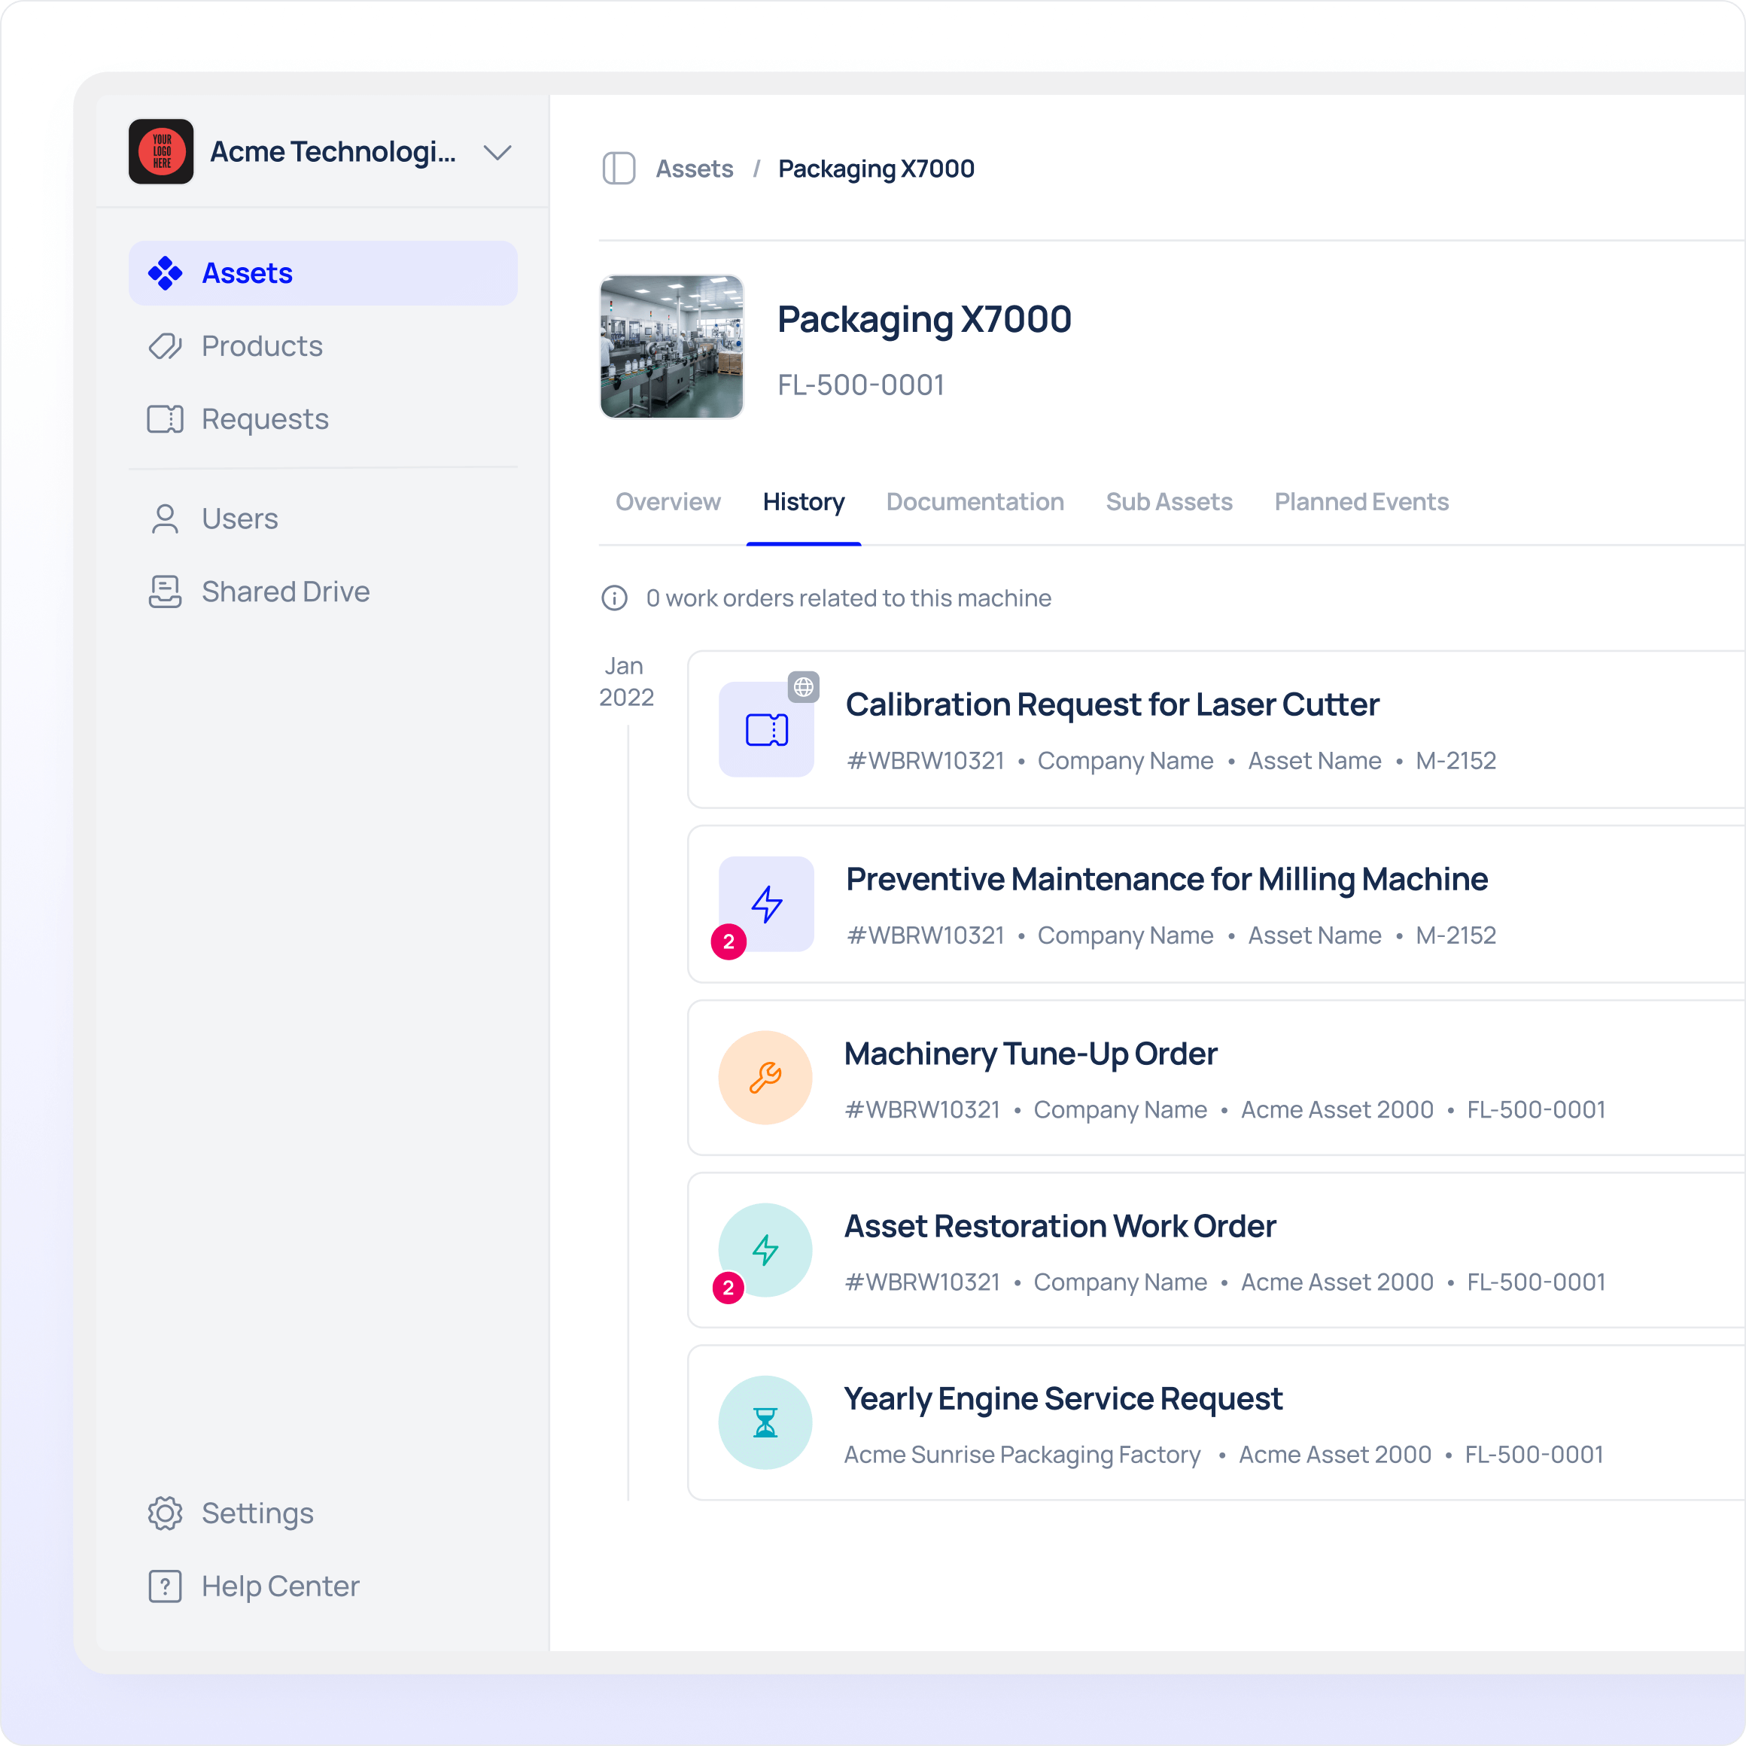Expand the Acme Technologies company dropdown chevron

point(497,152)
